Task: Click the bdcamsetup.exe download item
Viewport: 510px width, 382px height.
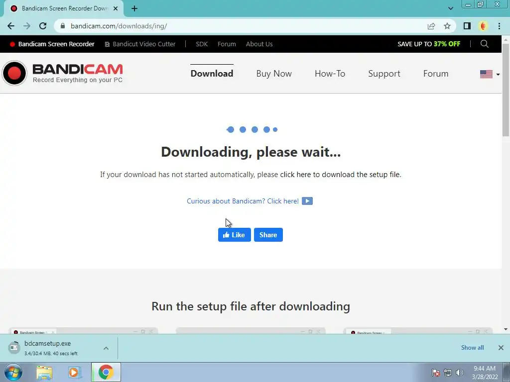Action: (59, 348)
